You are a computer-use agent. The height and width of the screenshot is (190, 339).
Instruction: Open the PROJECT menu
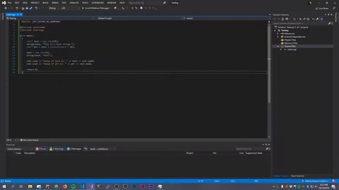pyautogui.click(x=35, y=3)
